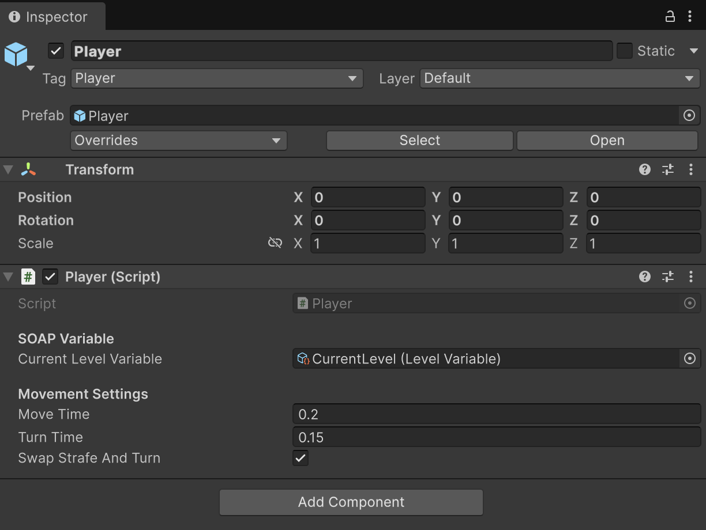Uncheck Swap Strafe And Turn
The image size is (706, 530).
[301, 459]
